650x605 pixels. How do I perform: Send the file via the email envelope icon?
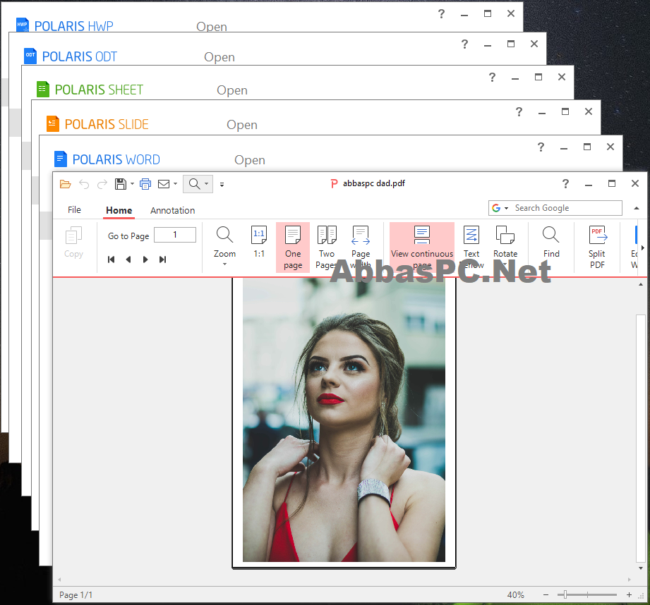click(164, 184)
